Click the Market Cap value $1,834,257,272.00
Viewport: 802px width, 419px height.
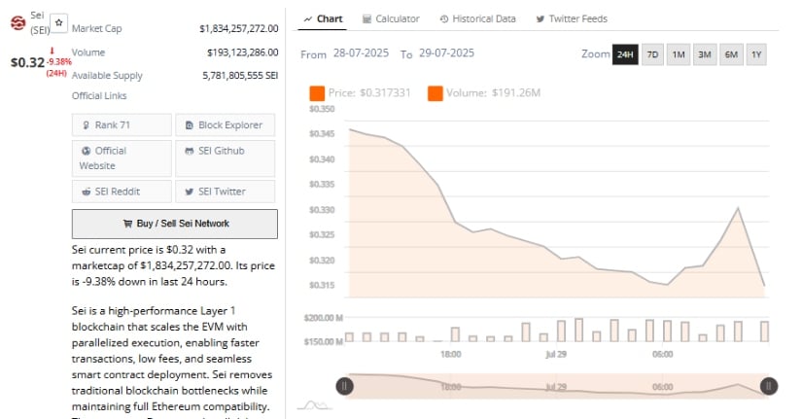click(239, 28)
